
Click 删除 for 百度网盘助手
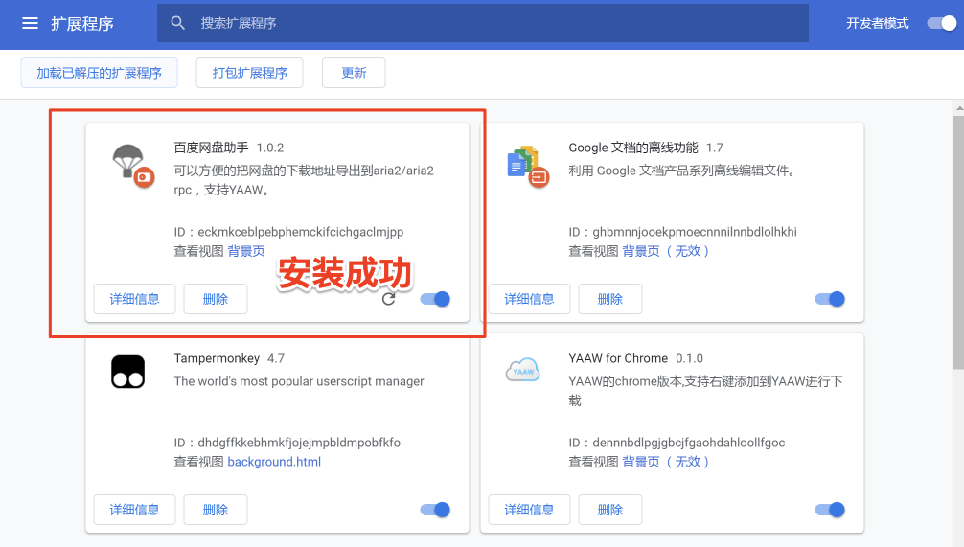tap(216, 299)
